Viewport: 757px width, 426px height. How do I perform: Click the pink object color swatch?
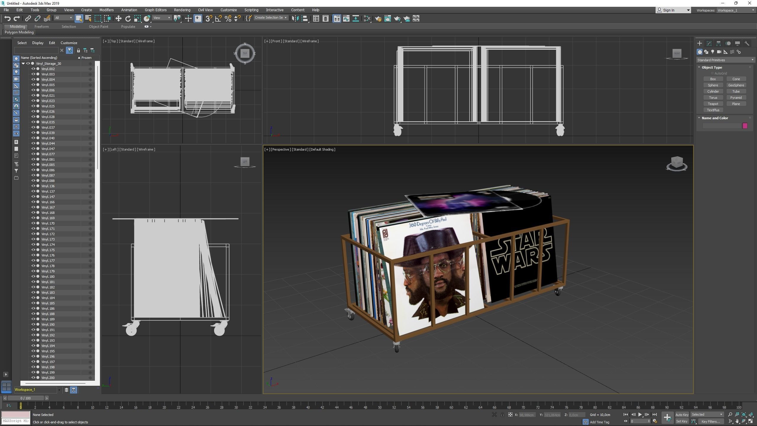point(745,126)
